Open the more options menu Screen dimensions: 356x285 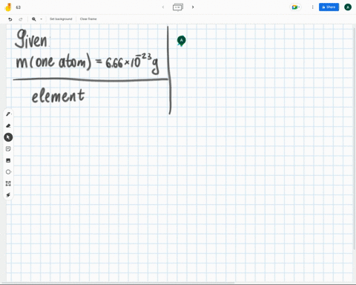(x=312, y=7)
